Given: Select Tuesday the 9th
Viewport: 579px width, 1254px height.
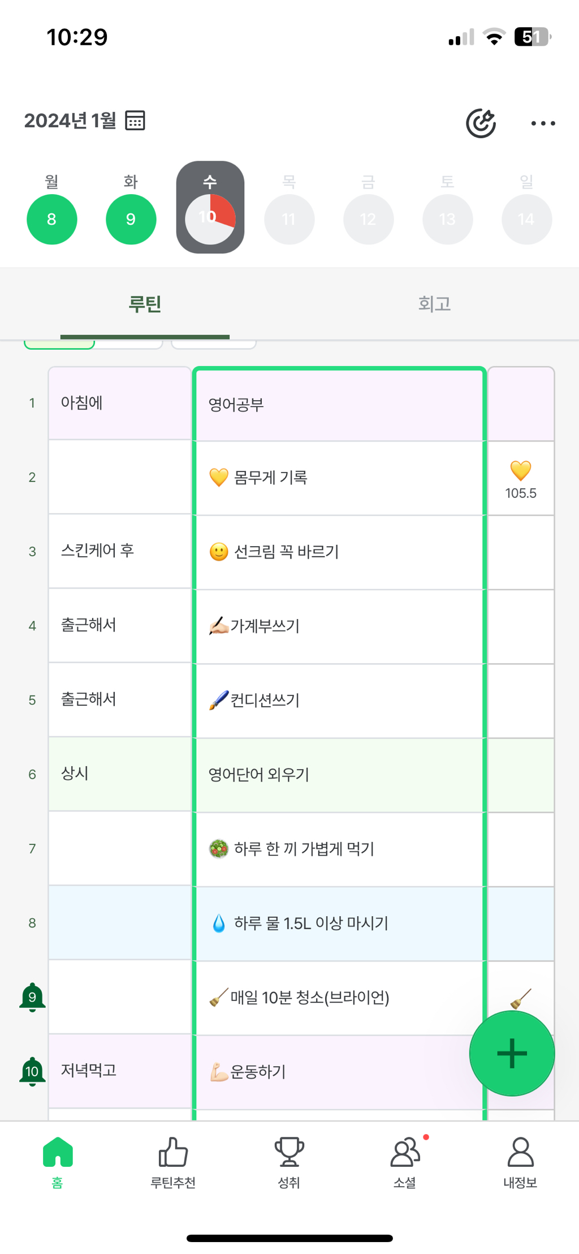Looking at the screenshot, I should (x=131, y=219).
